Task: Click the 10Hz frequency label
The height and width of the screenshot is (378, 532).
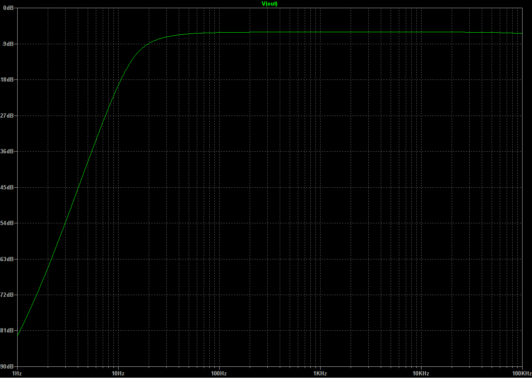Action: (118, 374)
